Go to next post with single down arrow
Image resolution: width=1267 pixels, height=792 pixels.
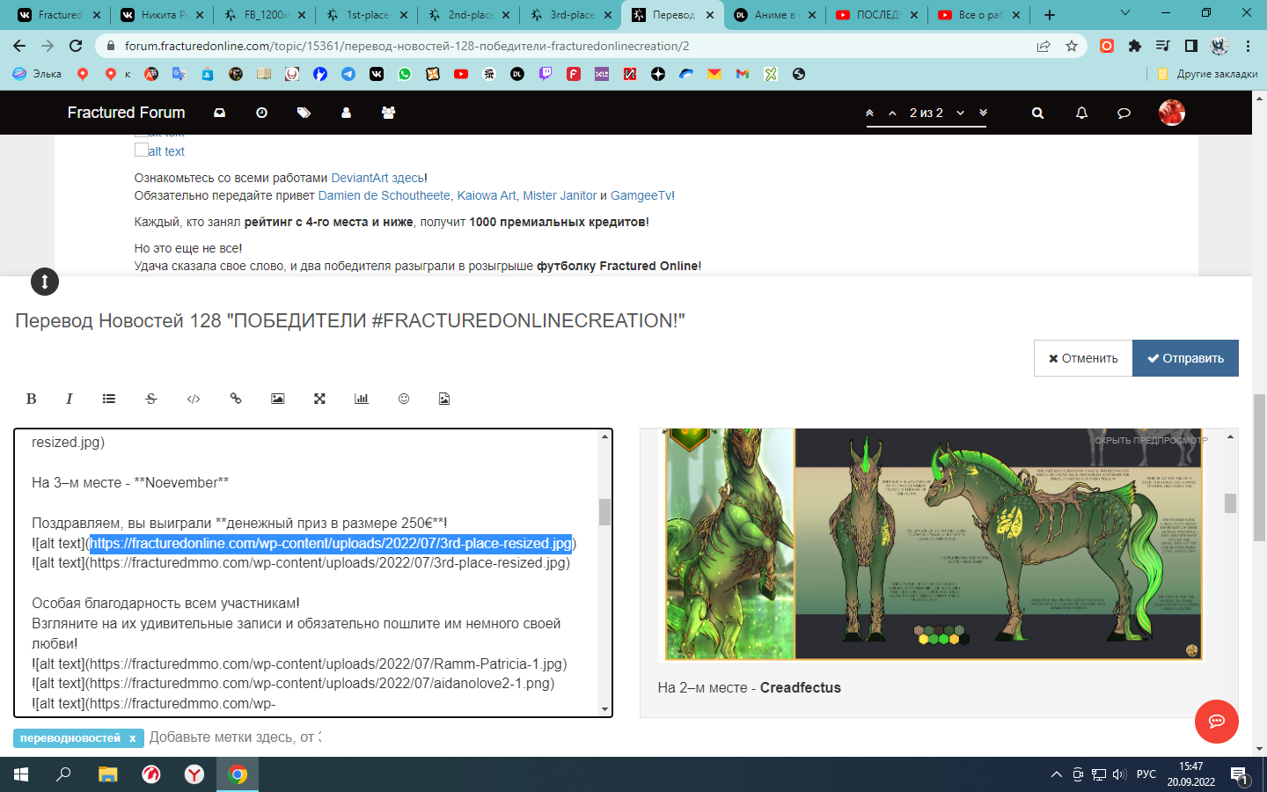click(961, 113)
